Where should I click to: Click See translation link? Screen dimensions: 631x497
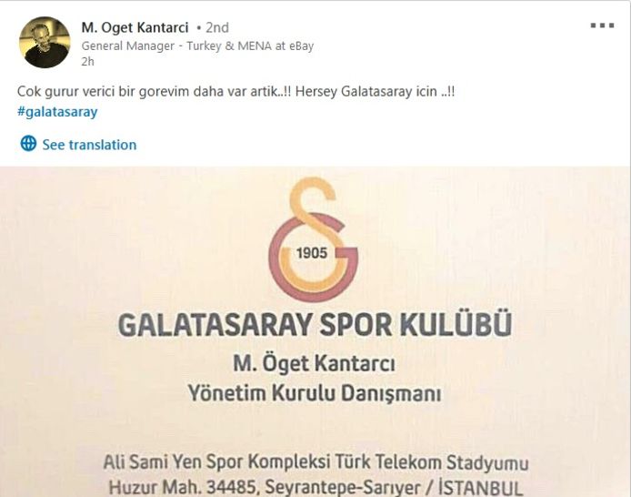[x=89, y=145]
